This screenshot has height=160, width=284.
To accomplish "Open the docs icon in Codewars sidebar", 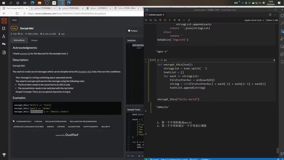I will [4, 52].
